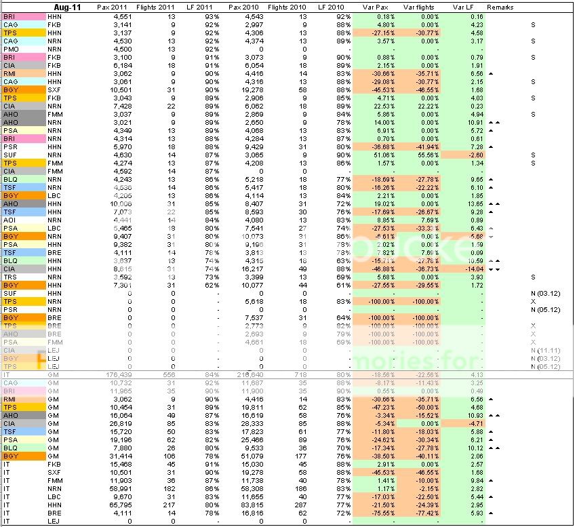This screenshot has width=577, height=527.
Task: Click the double up-arrow beside 10.91
Action: 494,122
